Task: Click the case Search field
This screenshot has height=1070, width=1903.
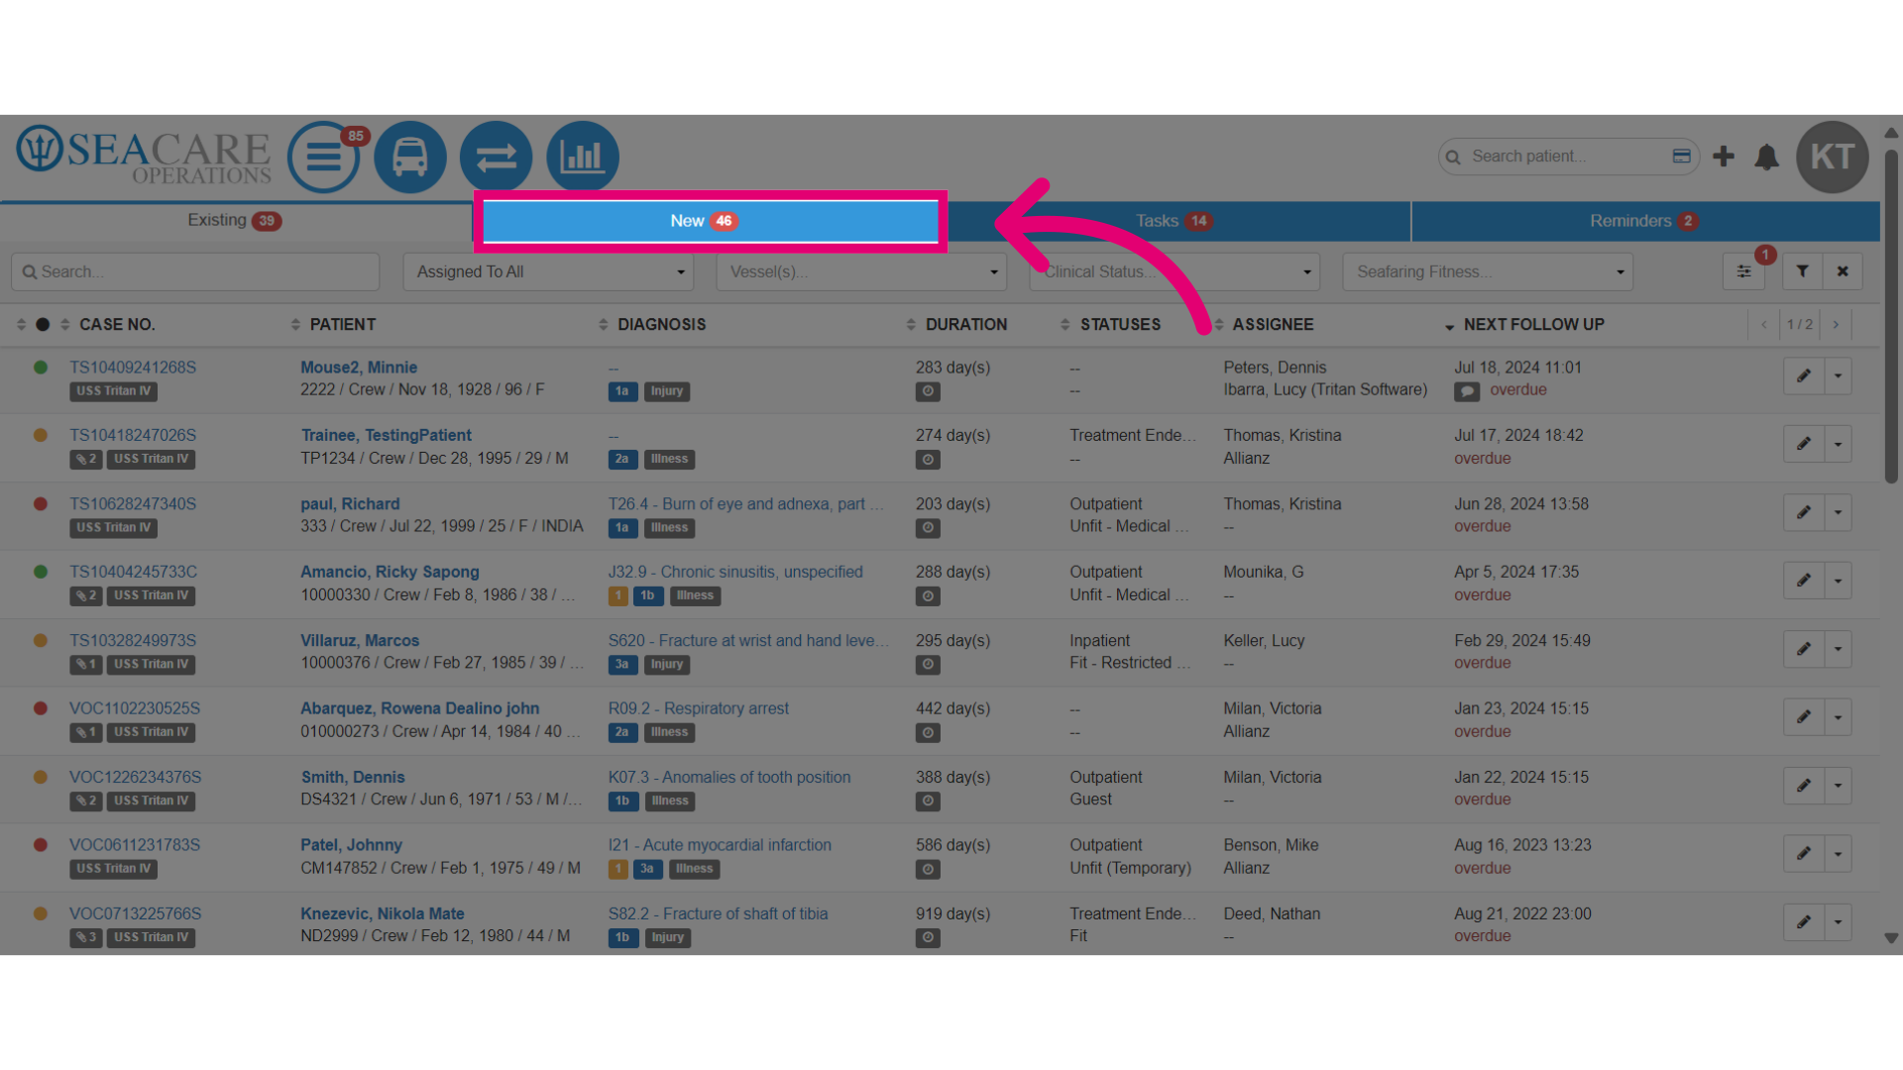Action: (195, 271)
